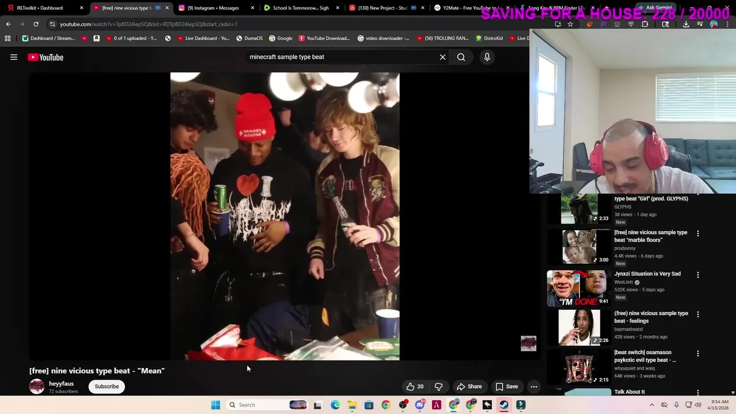Viewport: 736px width, 414px height.
Task: Open options for osamason psykotic beat video
Action: (x=698, y=354)
